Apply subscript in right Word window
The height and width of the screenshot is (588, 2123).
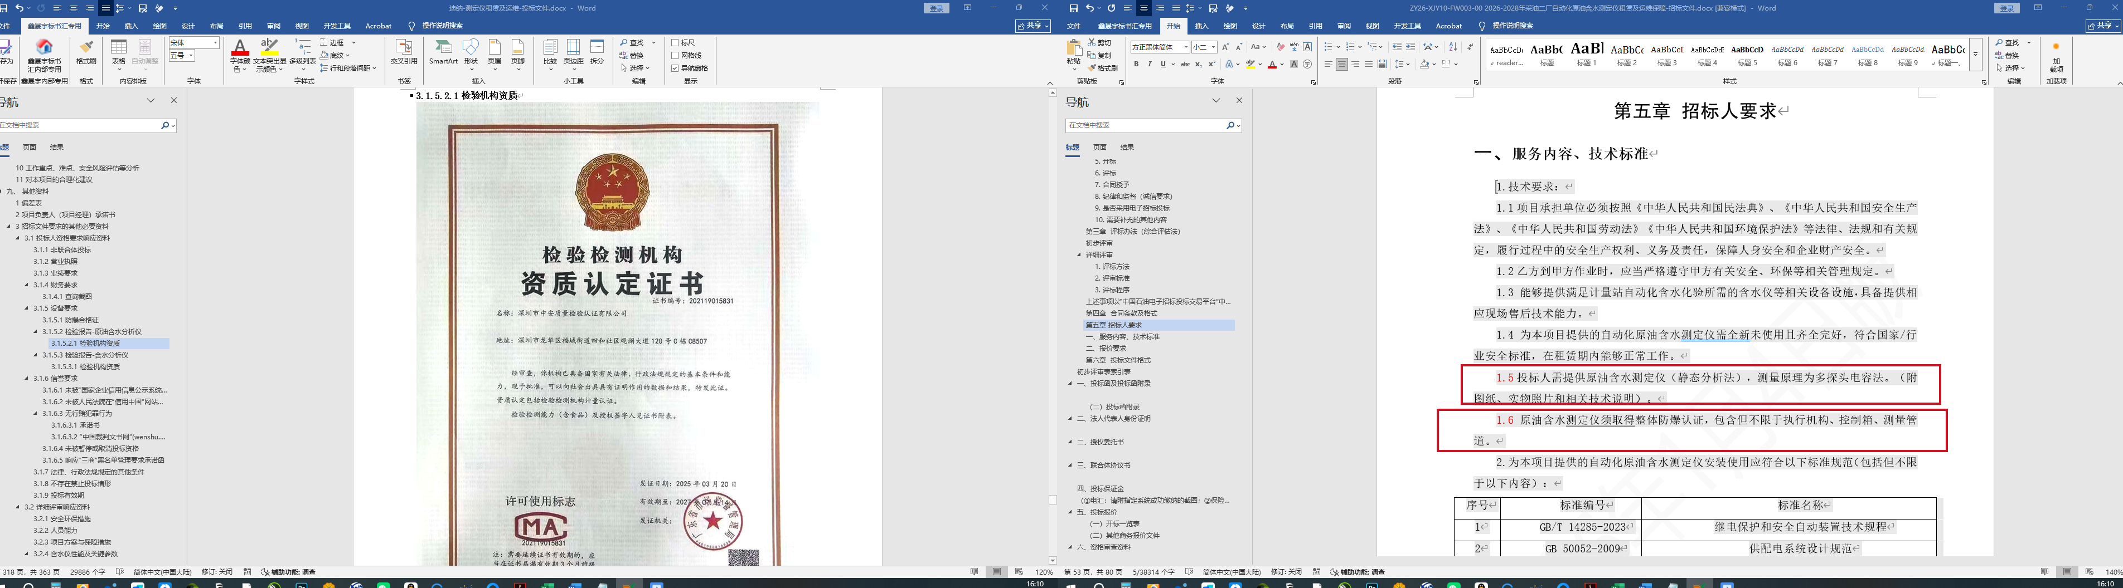click(1198, 64)
